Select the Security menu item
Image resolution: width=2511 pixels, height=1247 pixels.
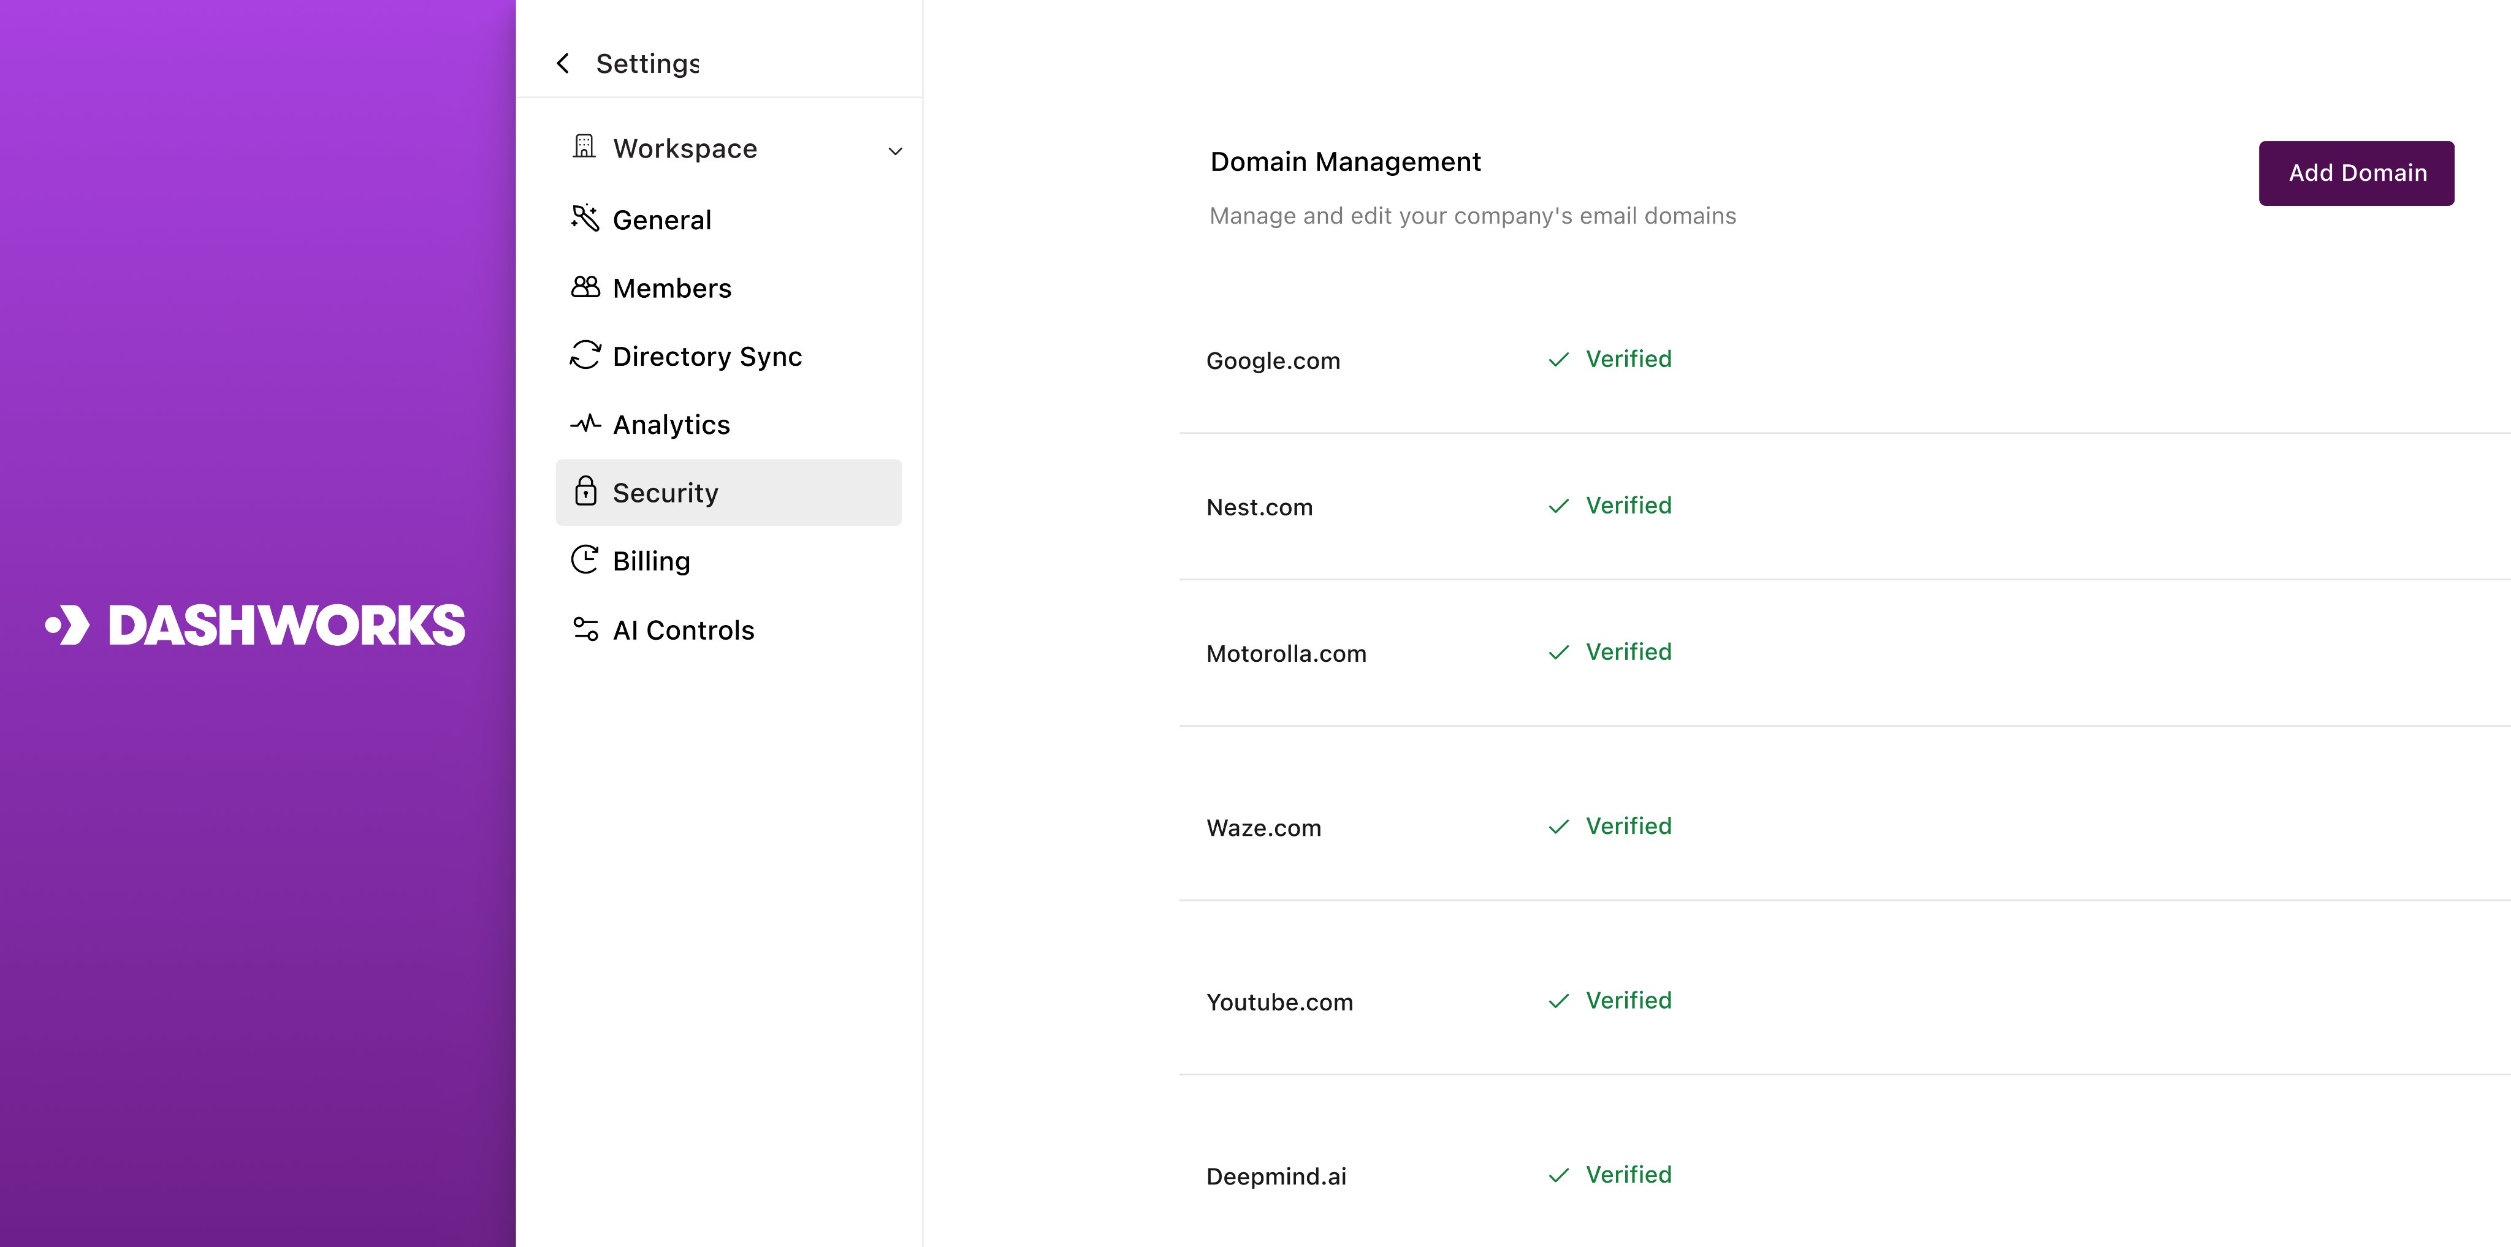click(728, 493)
